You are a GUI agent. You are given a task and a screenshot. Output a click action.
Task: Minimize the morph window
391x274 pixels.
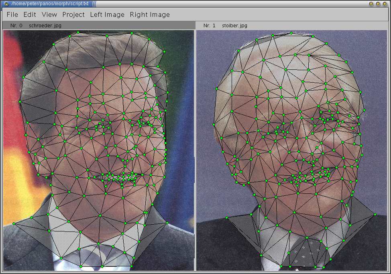(x=371, y=4)
